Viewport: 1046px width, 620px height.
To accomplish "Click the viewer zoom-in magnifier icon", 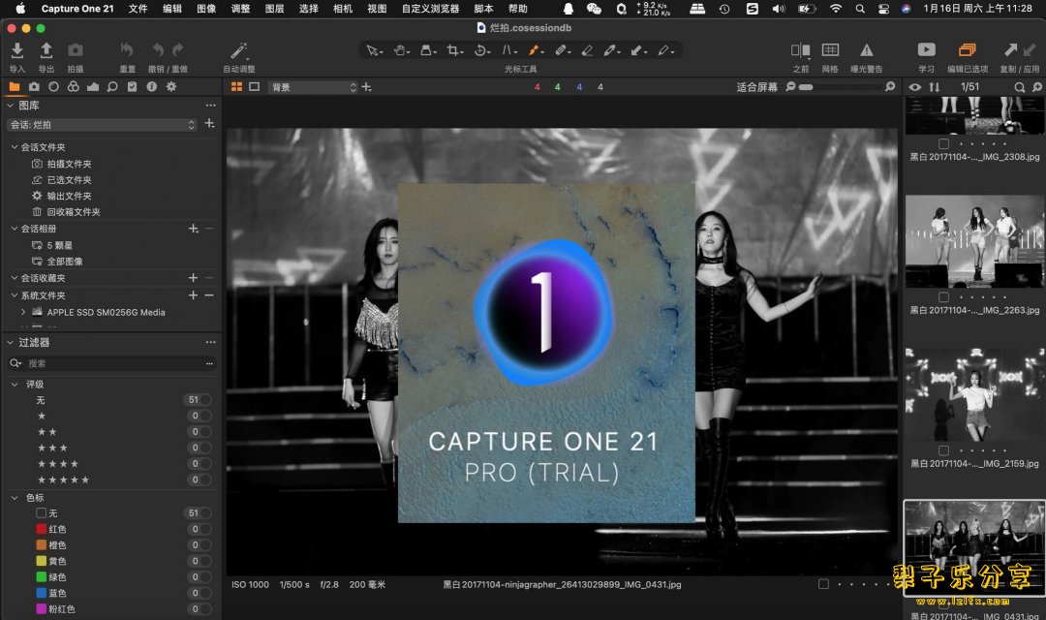I will pyautogui.click(x=890, y=87).
